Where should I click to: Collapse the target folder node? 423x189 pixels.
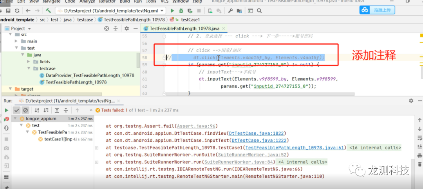pos(10,89)
